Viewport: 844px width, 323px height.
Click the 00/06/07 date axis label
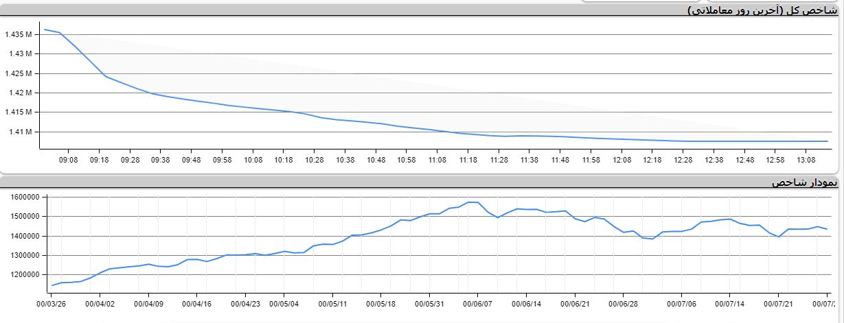pyautogui.click(x=478, y=303)
